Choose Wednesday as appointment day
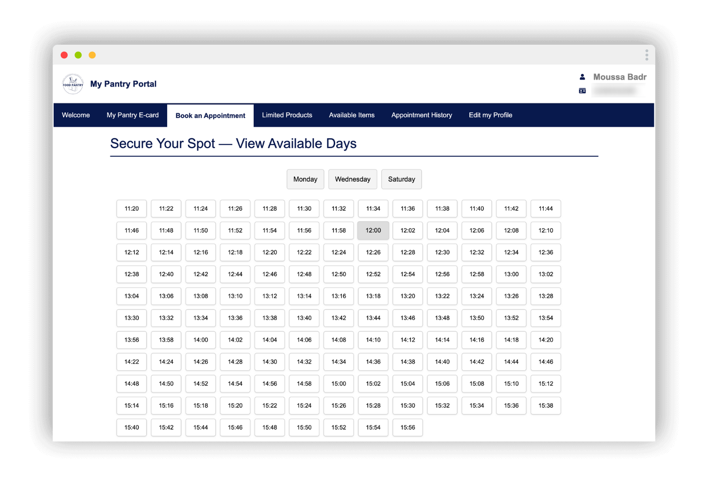The image size is (708, 479). [353, 179]
